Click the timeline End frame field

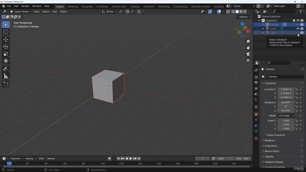pos(243,159)
